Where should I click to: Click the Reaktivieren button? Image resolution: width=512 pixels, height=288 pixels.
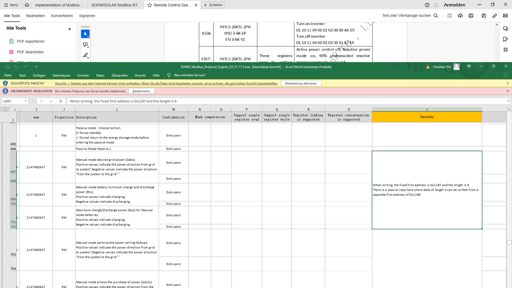pos(141,91)
